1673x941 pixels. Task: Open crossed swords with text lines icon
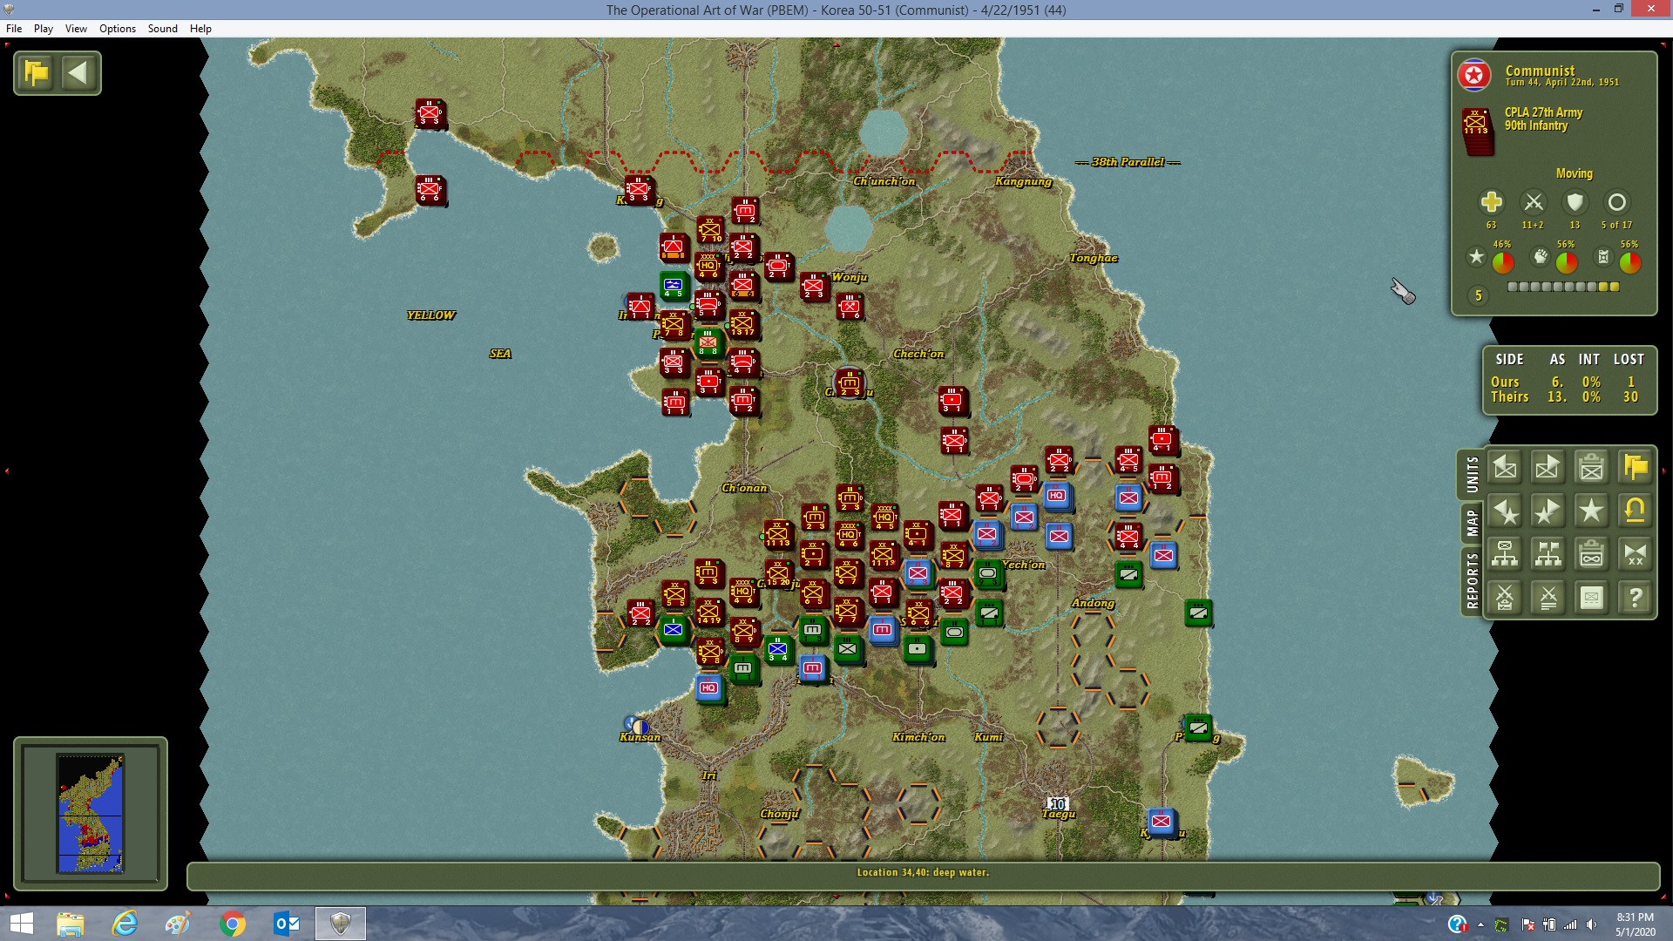click(x=1548, y=598)
